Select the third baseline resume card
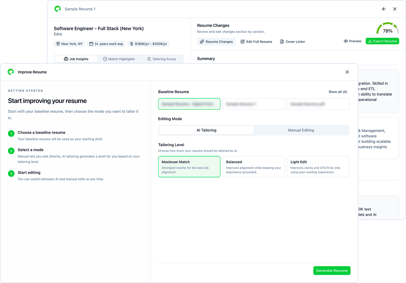Screen dimensions: 406x283 tap(318, 104)
